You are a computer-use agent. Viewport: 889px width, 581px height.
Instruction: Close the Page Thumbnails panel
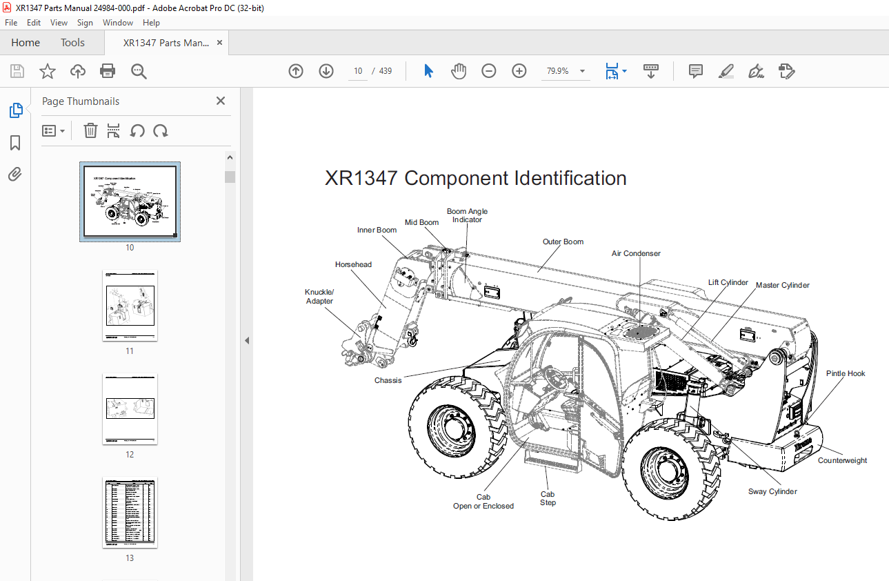tap(221, 101)
